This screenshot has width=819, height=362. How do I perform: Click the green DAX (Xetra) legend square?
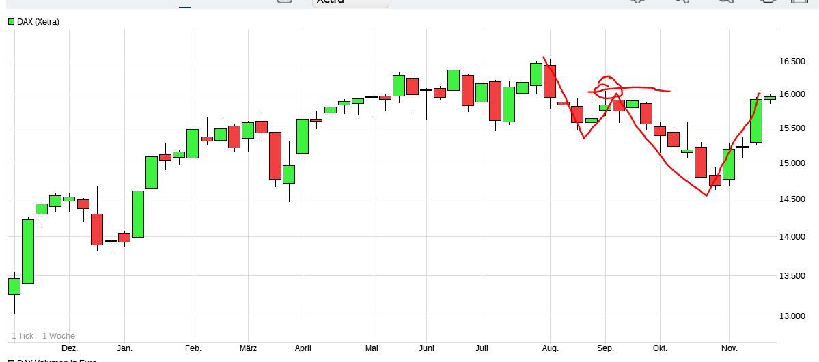click(11, 22)
